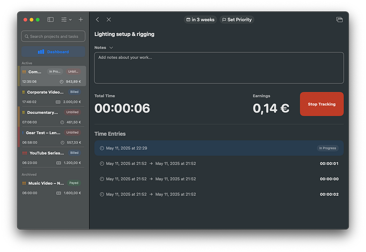This screenshot has width=366, height=252.
Task: Click the Earnings value 0,14 €
Action: coord(271,108)
